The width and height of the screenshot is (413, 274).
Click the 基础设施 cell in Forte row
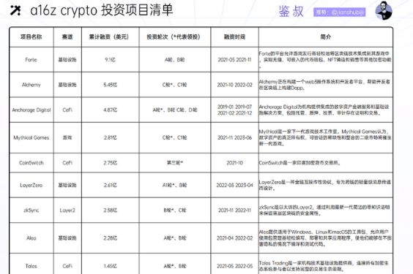pos(67,60)
